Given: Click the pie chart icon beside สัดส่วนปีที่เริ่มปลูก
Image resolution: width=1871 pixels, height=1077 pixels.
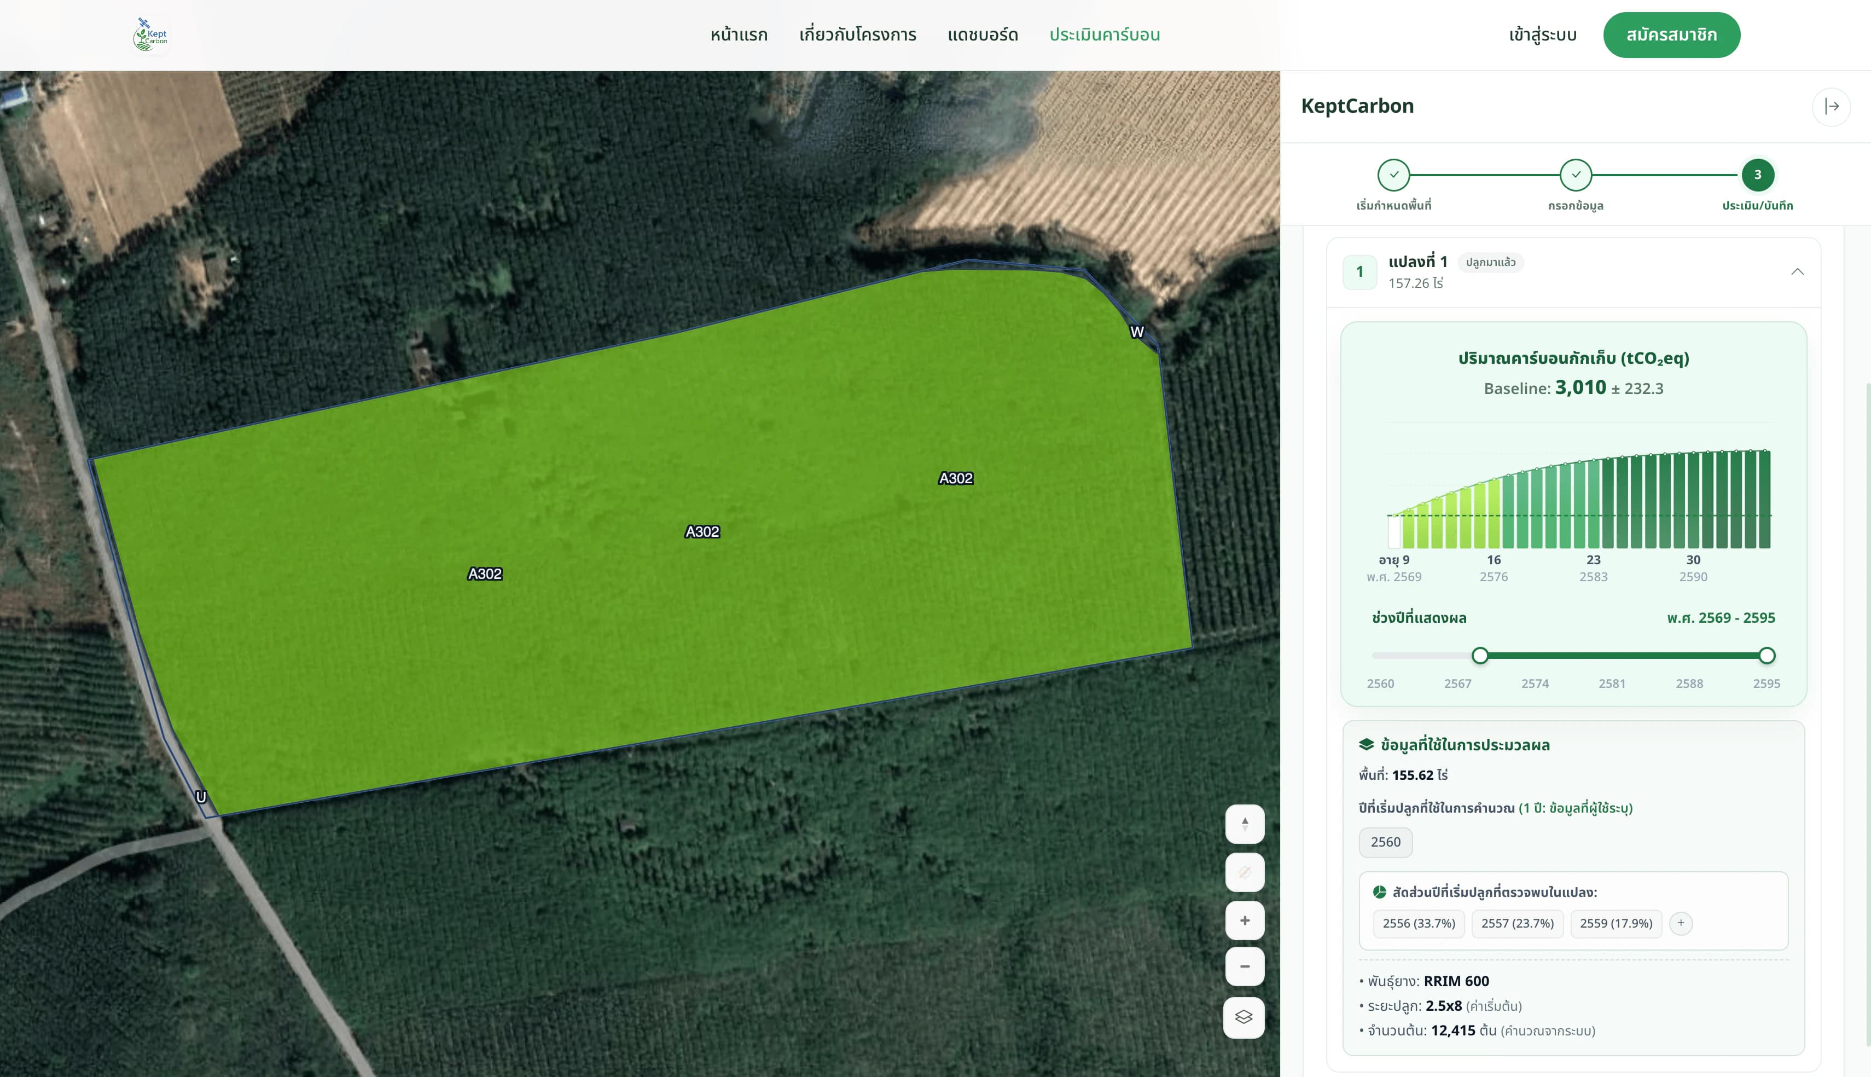Looking at the screenshot, I should coord(1379,892).
